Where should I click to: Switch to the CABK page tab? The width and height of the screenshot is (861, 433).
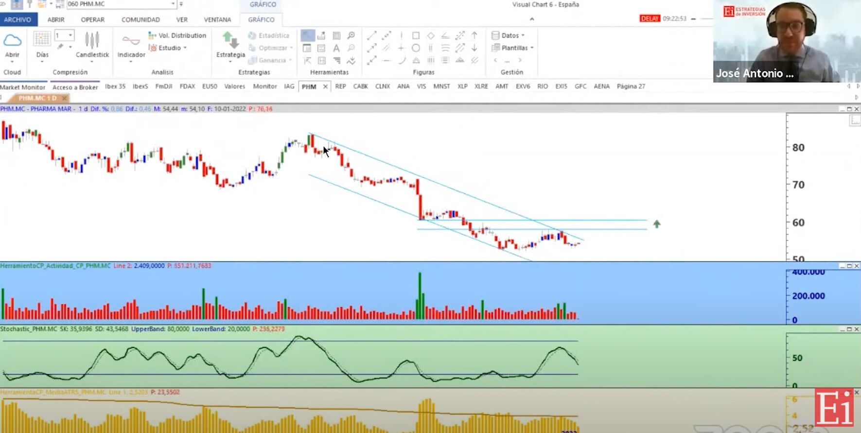361,87
